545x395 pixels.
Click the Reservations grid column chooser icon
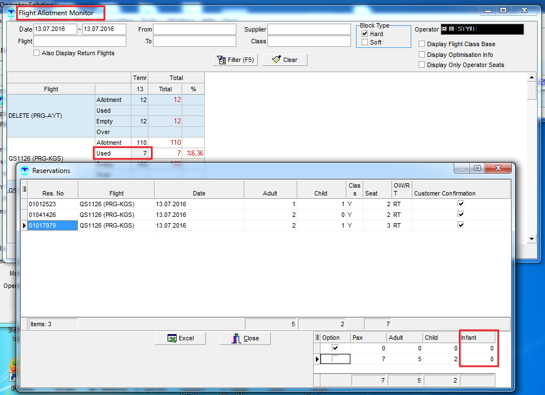24,189
